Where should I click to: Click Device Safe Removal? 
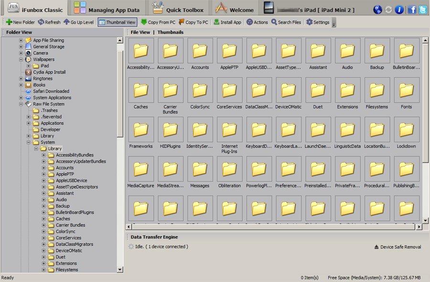point(398,247)
